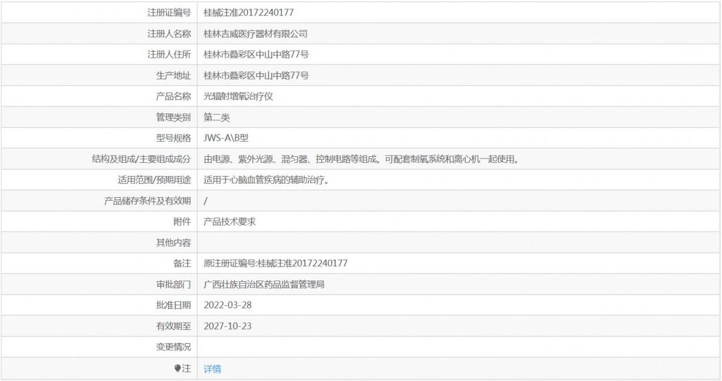Viewport: 722px width, 381px height.
Task: Click the management class value 第二类
Action: coord(217,117)
